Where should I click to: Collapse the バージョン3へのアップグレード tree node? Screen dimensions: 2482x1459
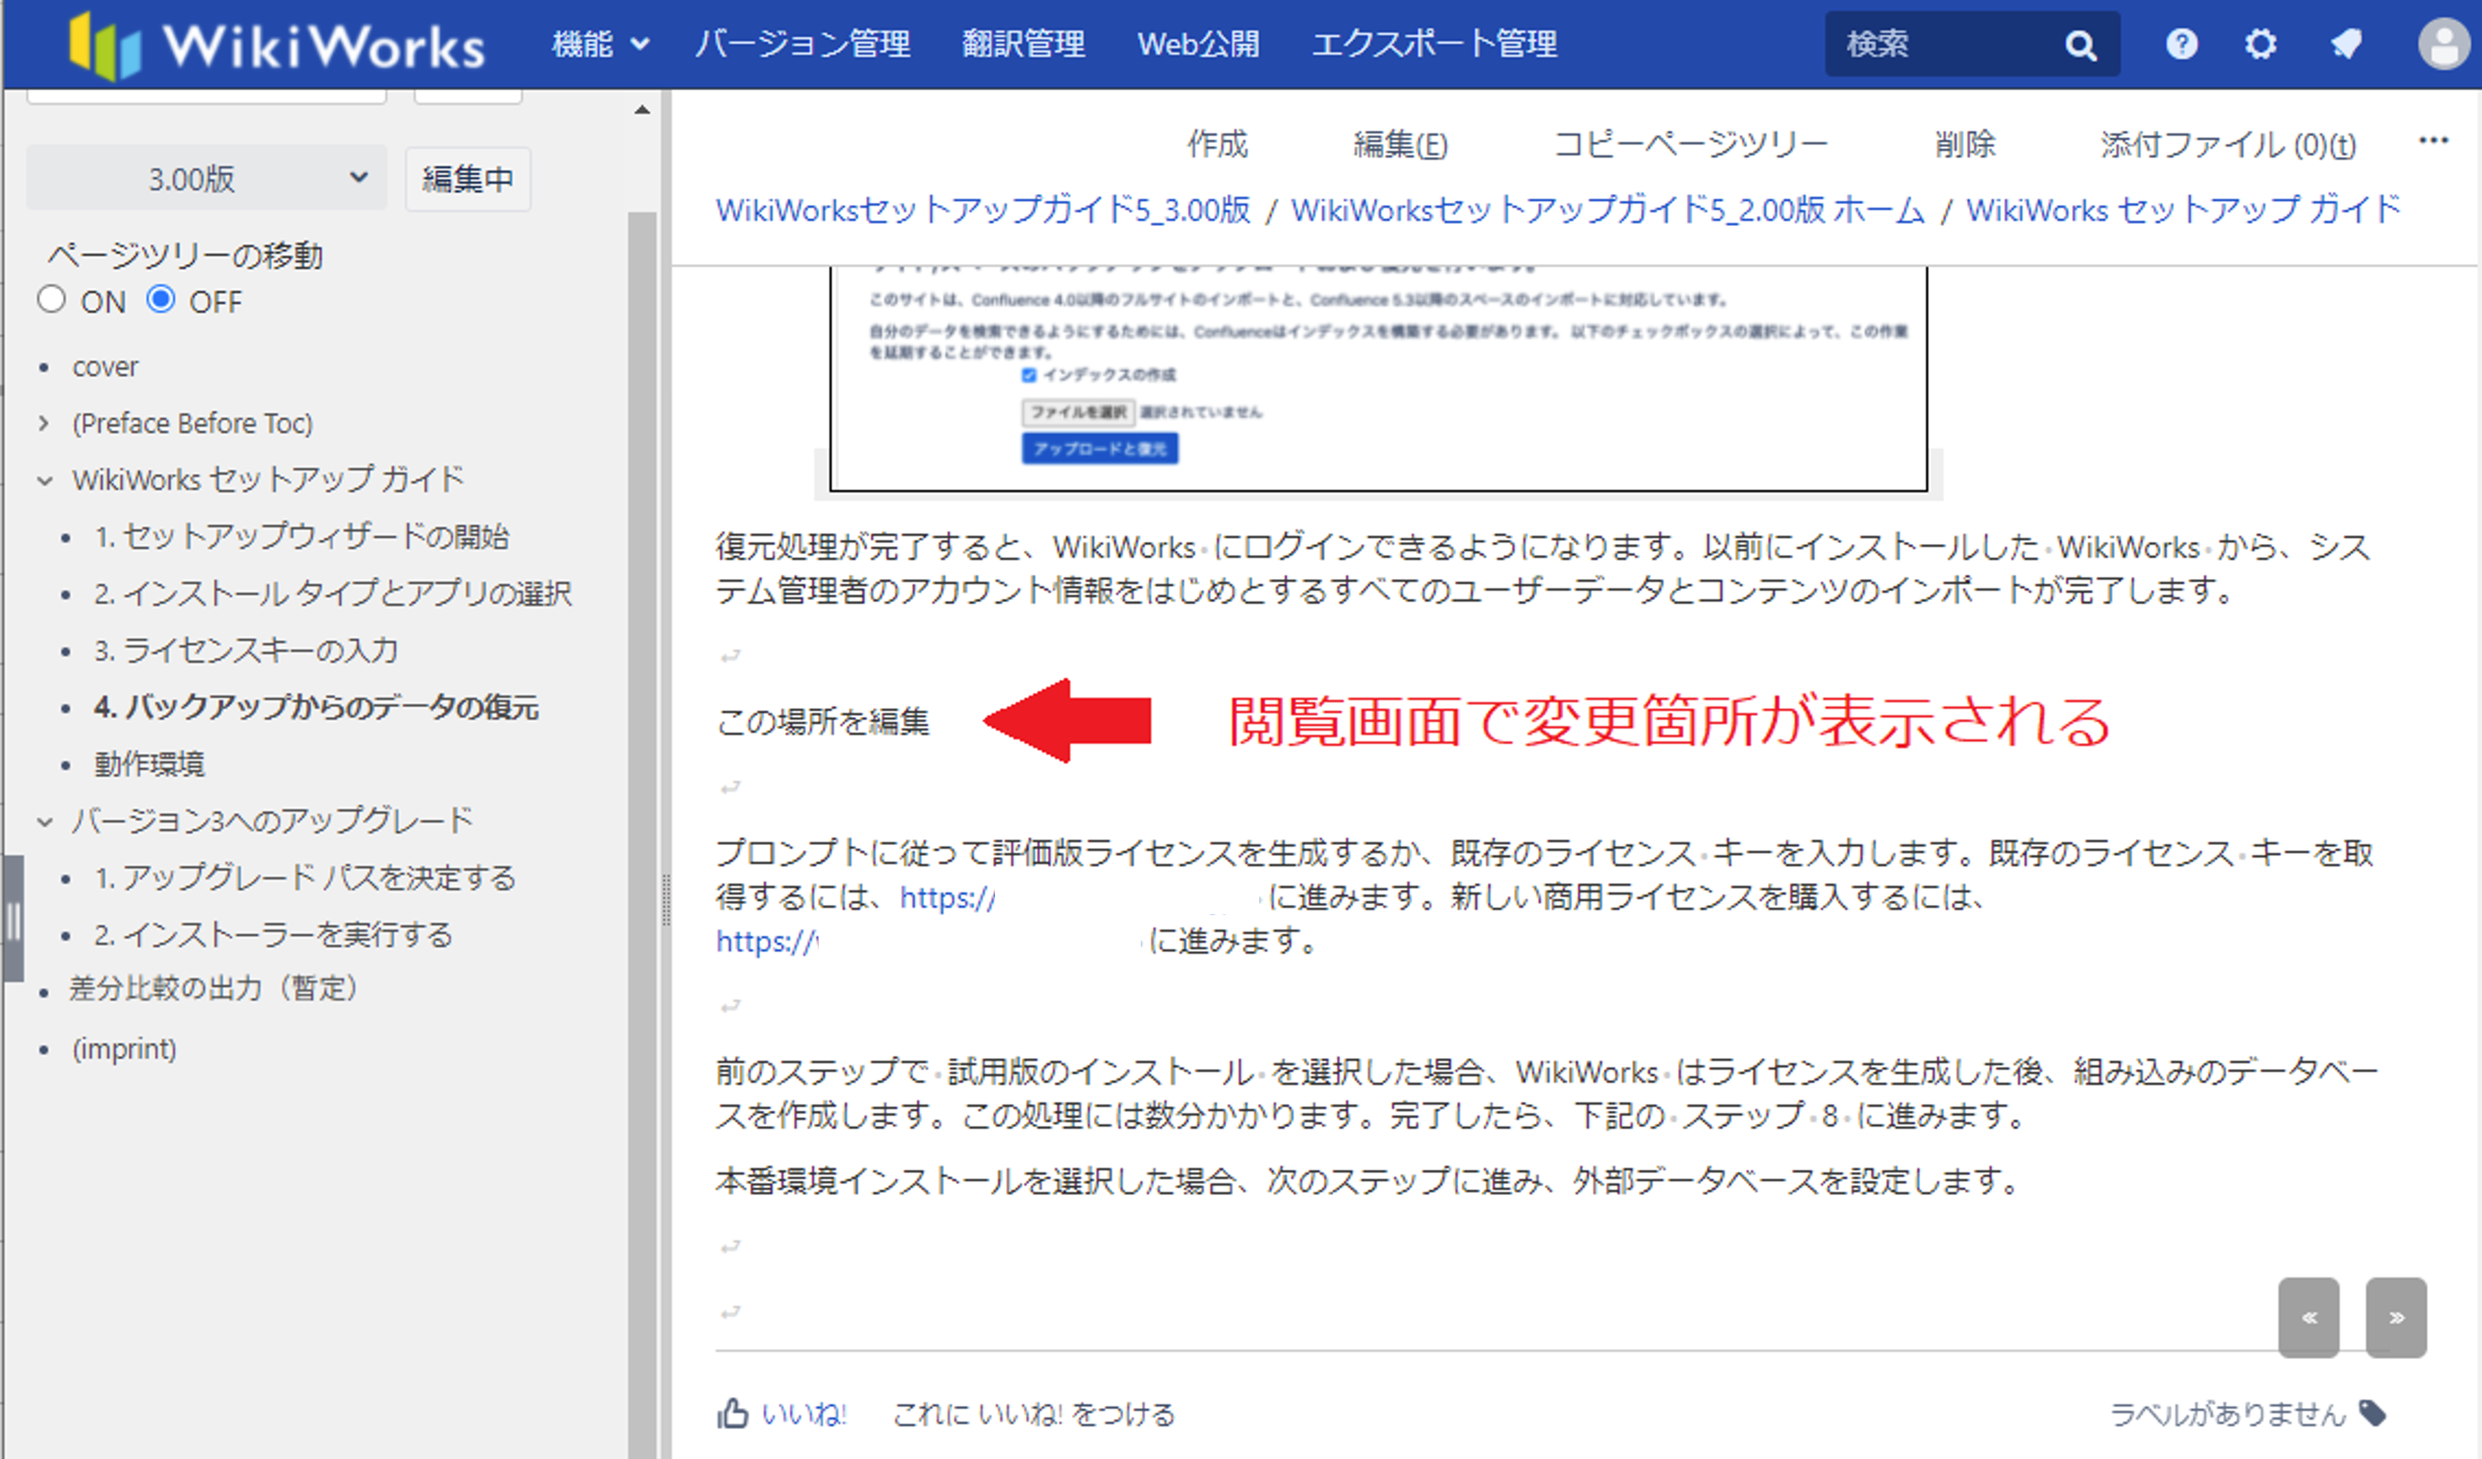[45, 821]
